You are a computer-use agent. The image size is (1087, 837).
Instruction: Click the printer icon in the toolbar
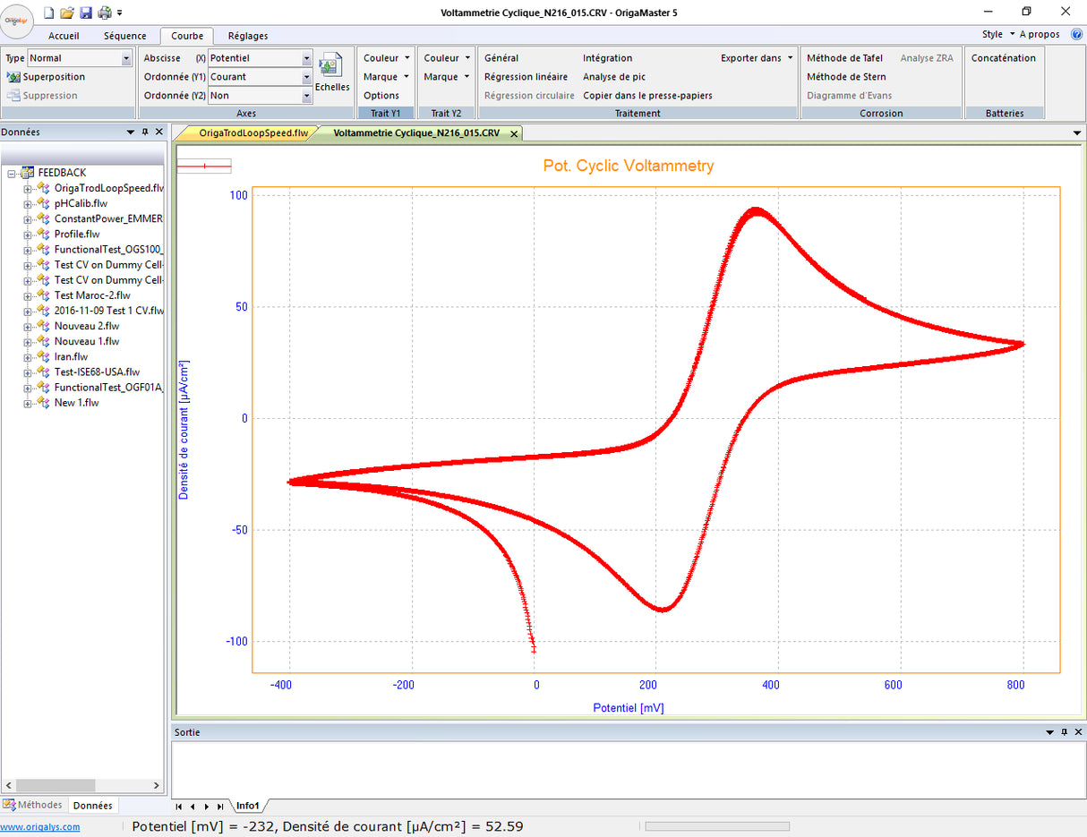104,13
